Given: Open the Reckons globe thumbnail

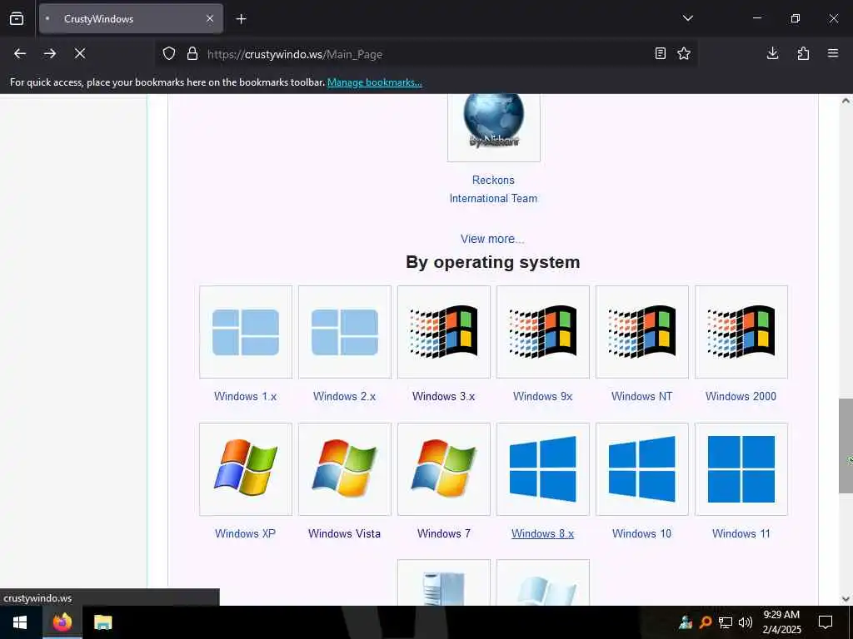Looking at the screenshot, I should [x=493, y=127].
